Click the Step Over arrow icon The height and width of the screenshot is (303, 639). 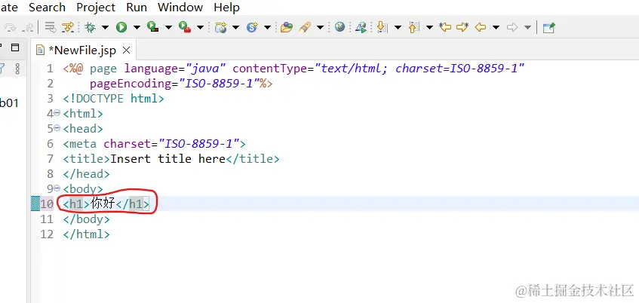click(x=11, y=27)
